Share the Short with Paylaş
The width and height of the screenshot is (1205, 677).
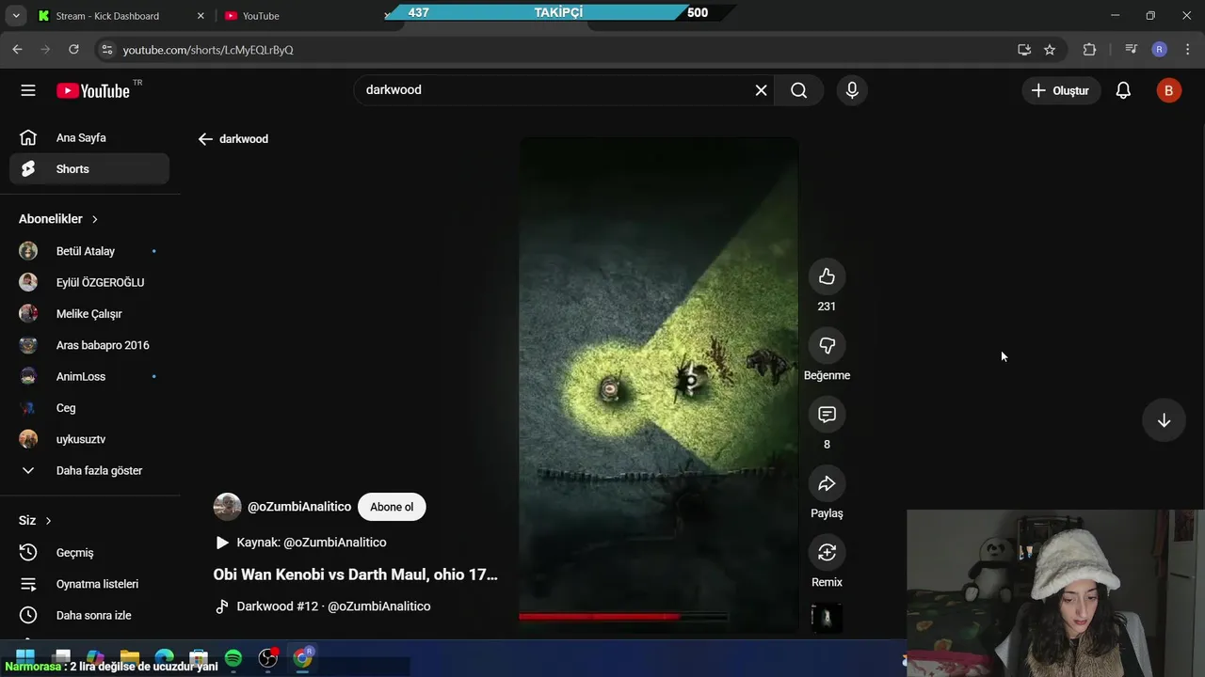827,483
